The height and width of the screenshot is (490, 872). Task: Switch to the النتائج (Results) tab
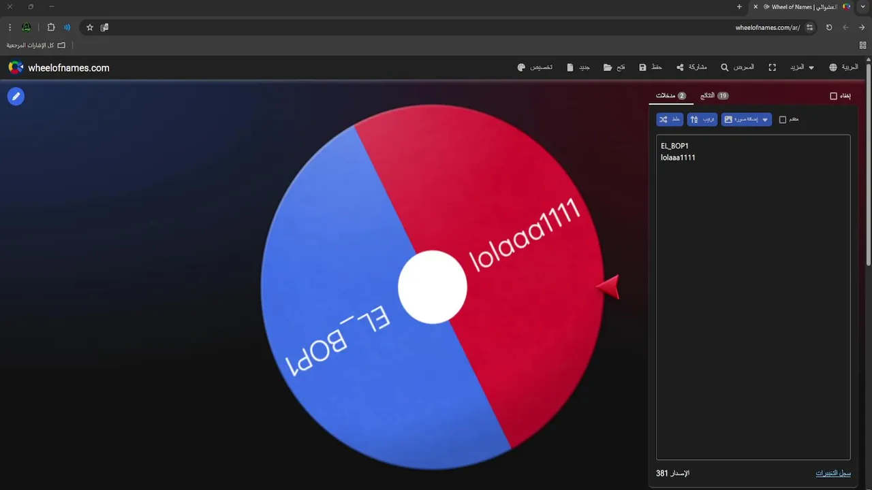(x=715, y=96)
